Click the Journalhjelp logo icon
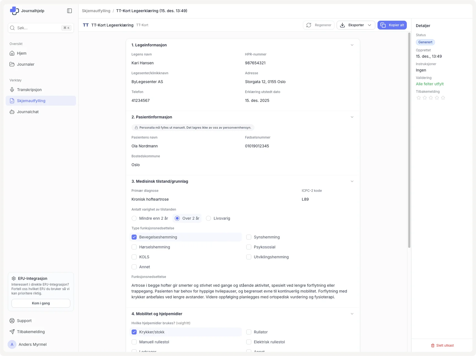The width and height of the screenshot is (476, 356). tap(14, 11)
